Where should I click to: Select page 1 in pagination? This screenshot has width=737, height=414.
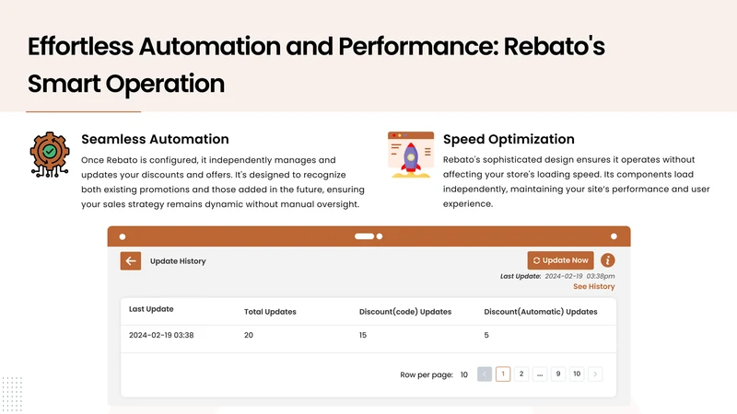(503, 374)
